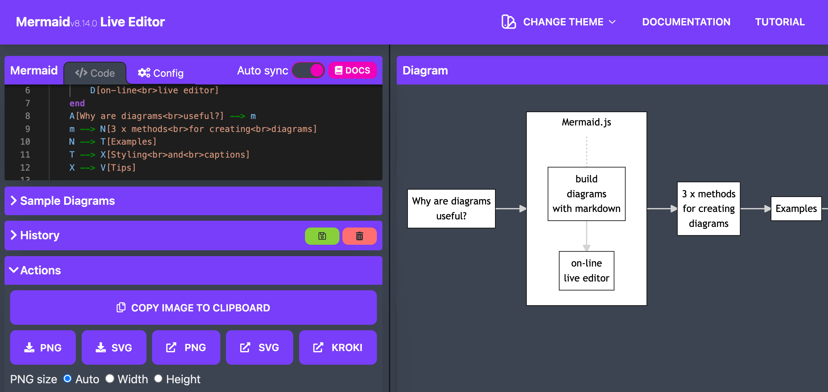Select Auto PNG size radio button
The height and width of the screenshot is (392, 828).
tap(67, 379)
